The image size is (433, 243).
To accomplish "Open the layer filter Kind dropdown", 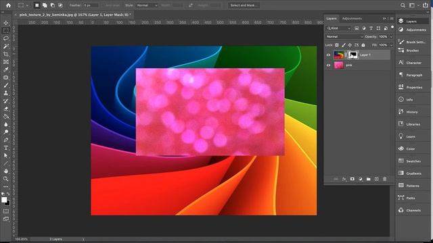I will [339, 28].
